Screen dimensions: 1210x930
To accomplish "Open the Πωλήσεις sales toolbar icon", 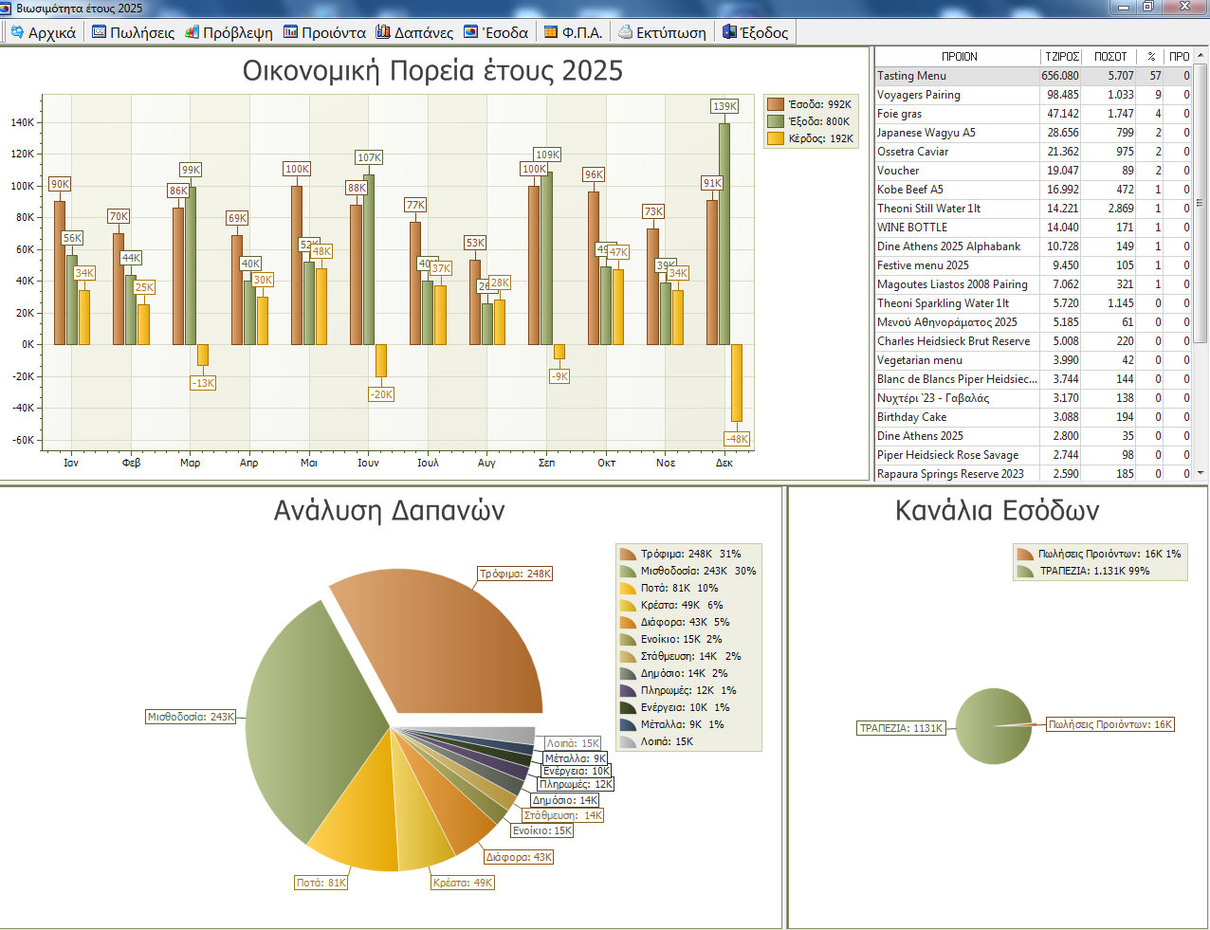I will [x=99, y=32].
